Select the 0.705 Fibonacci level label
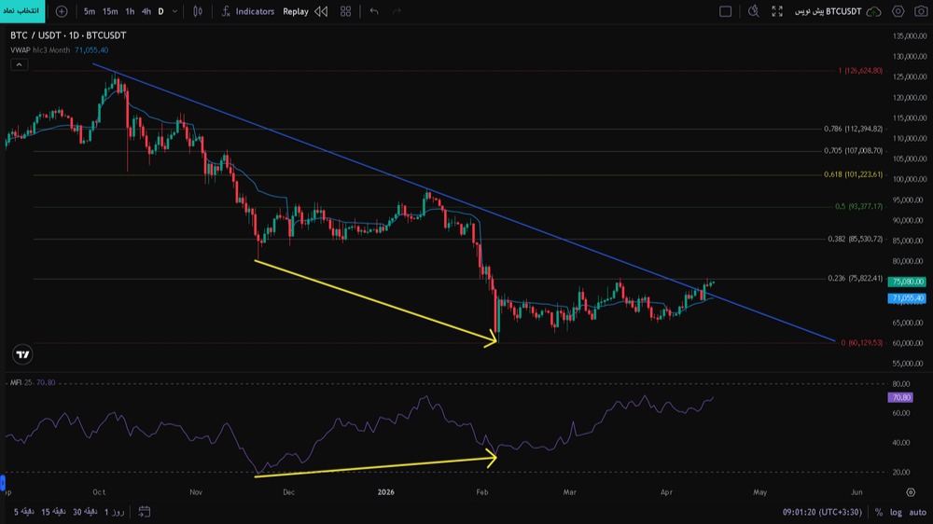This screenshot has width=933, height=524. pos(854,151)
